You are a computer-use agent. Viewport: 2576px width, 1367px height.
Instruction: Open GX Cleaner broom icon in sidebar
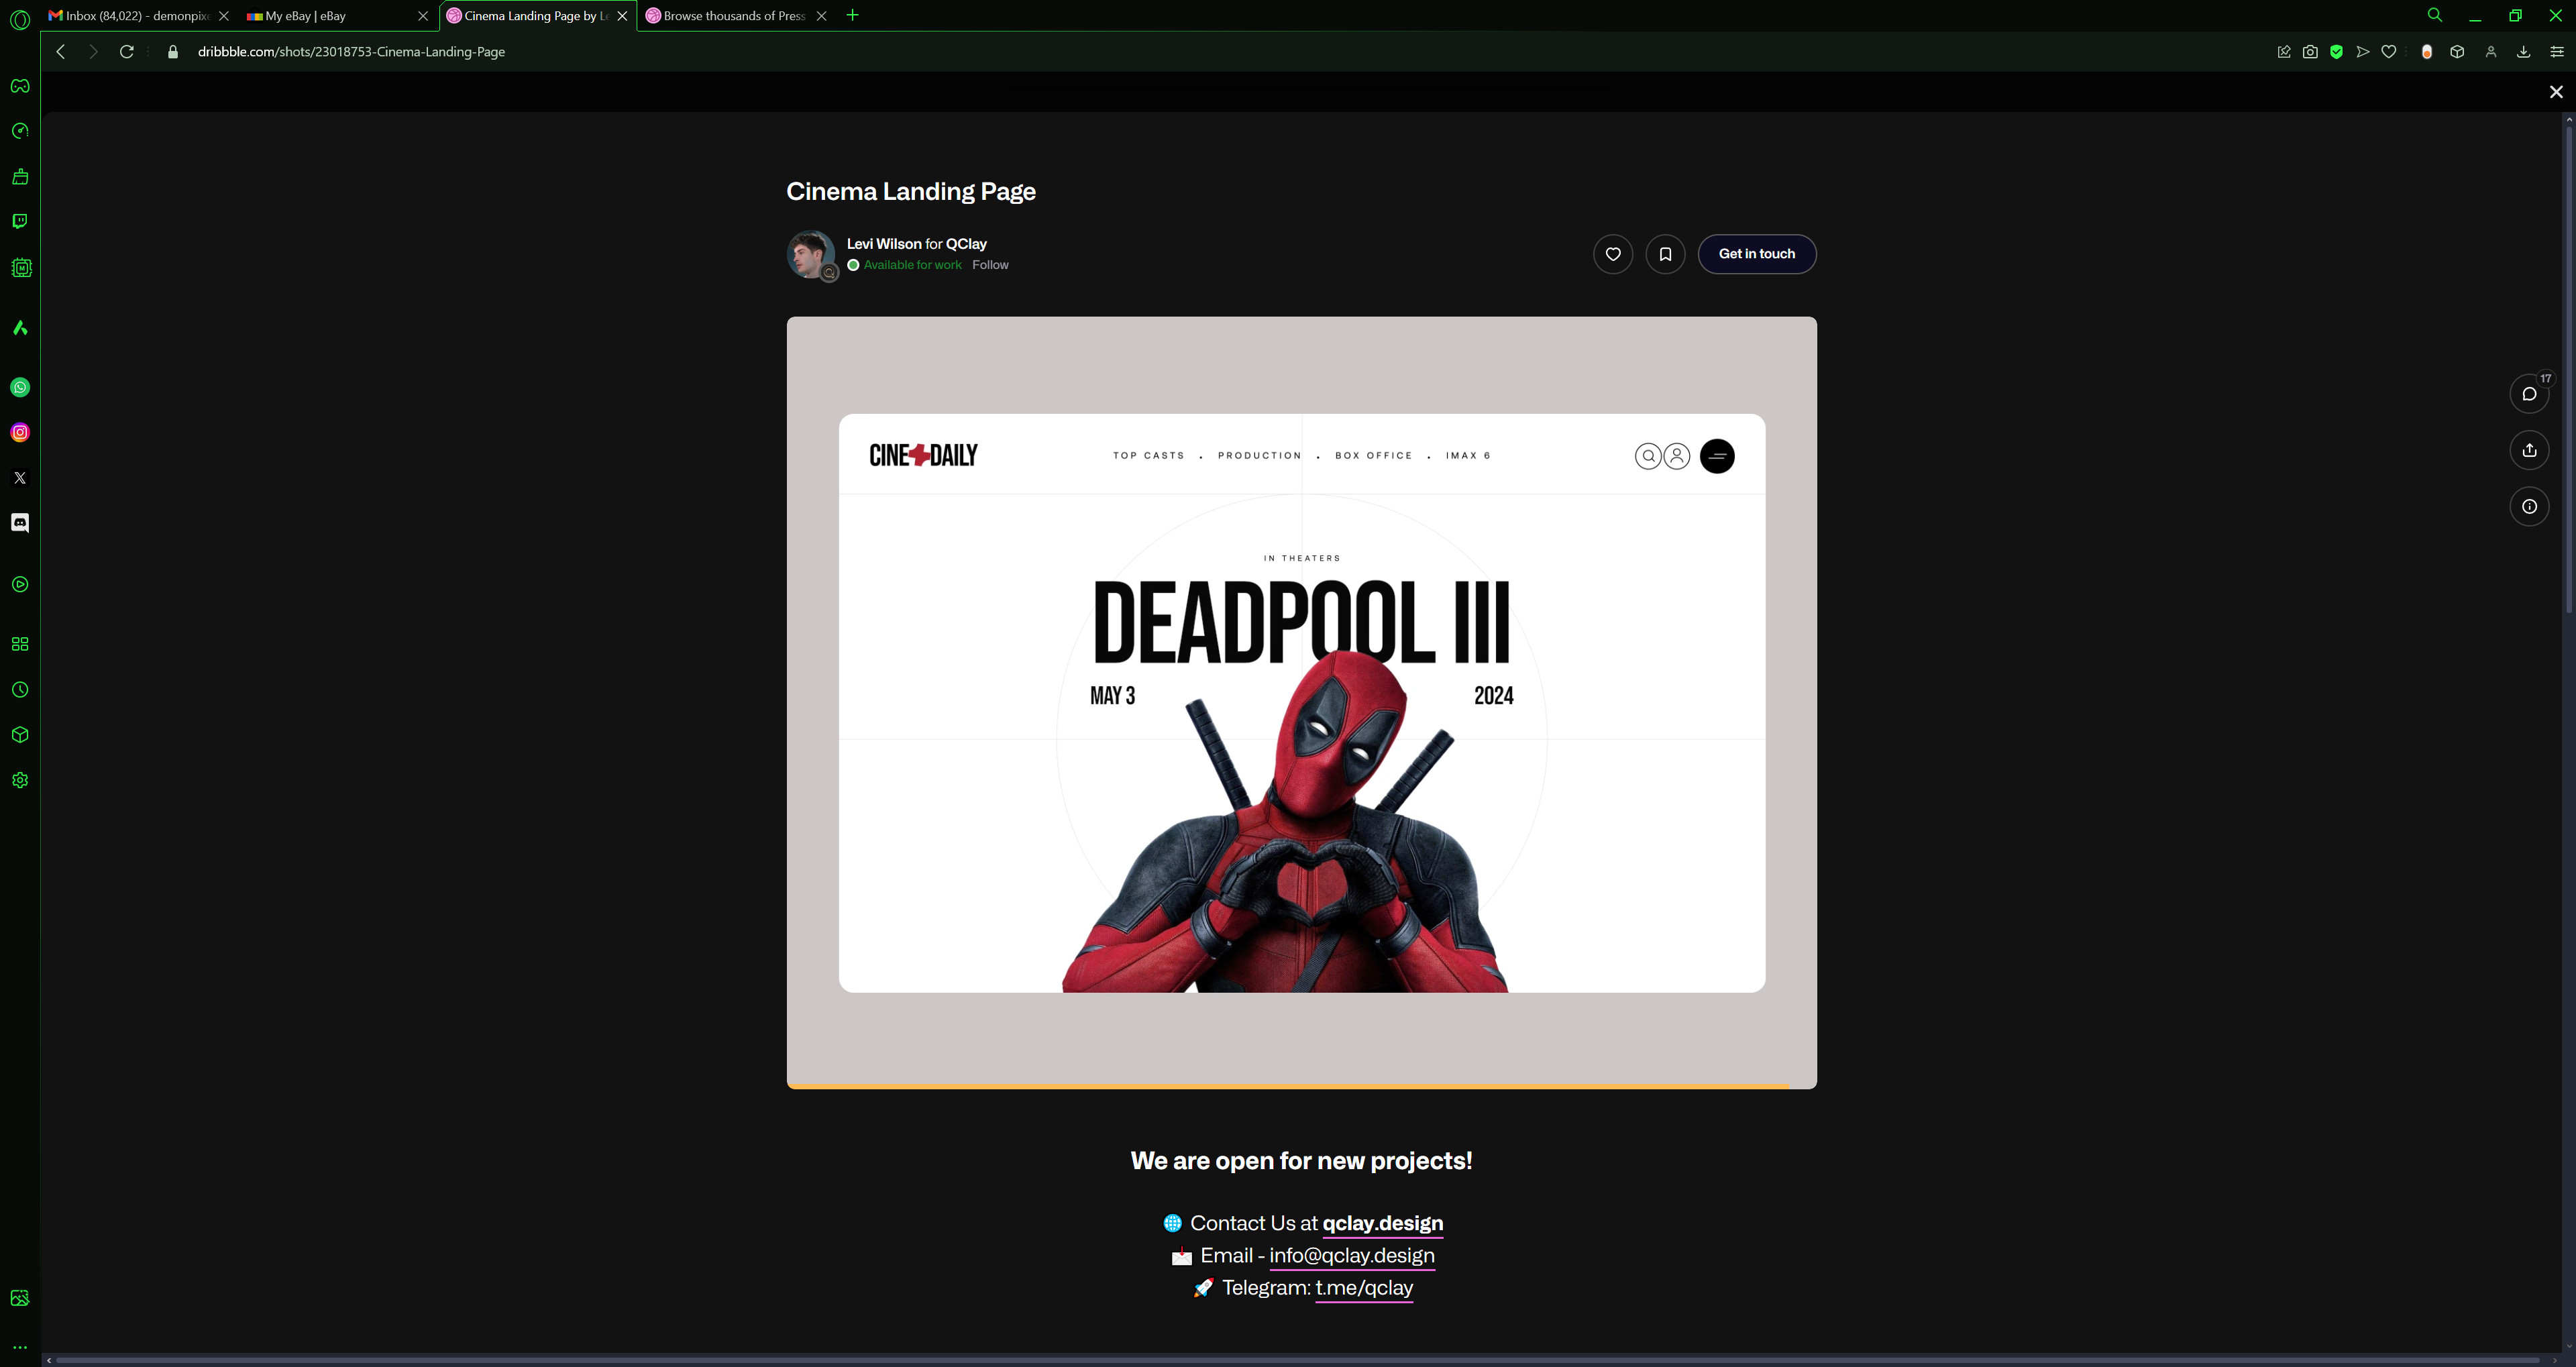[20, 176]
